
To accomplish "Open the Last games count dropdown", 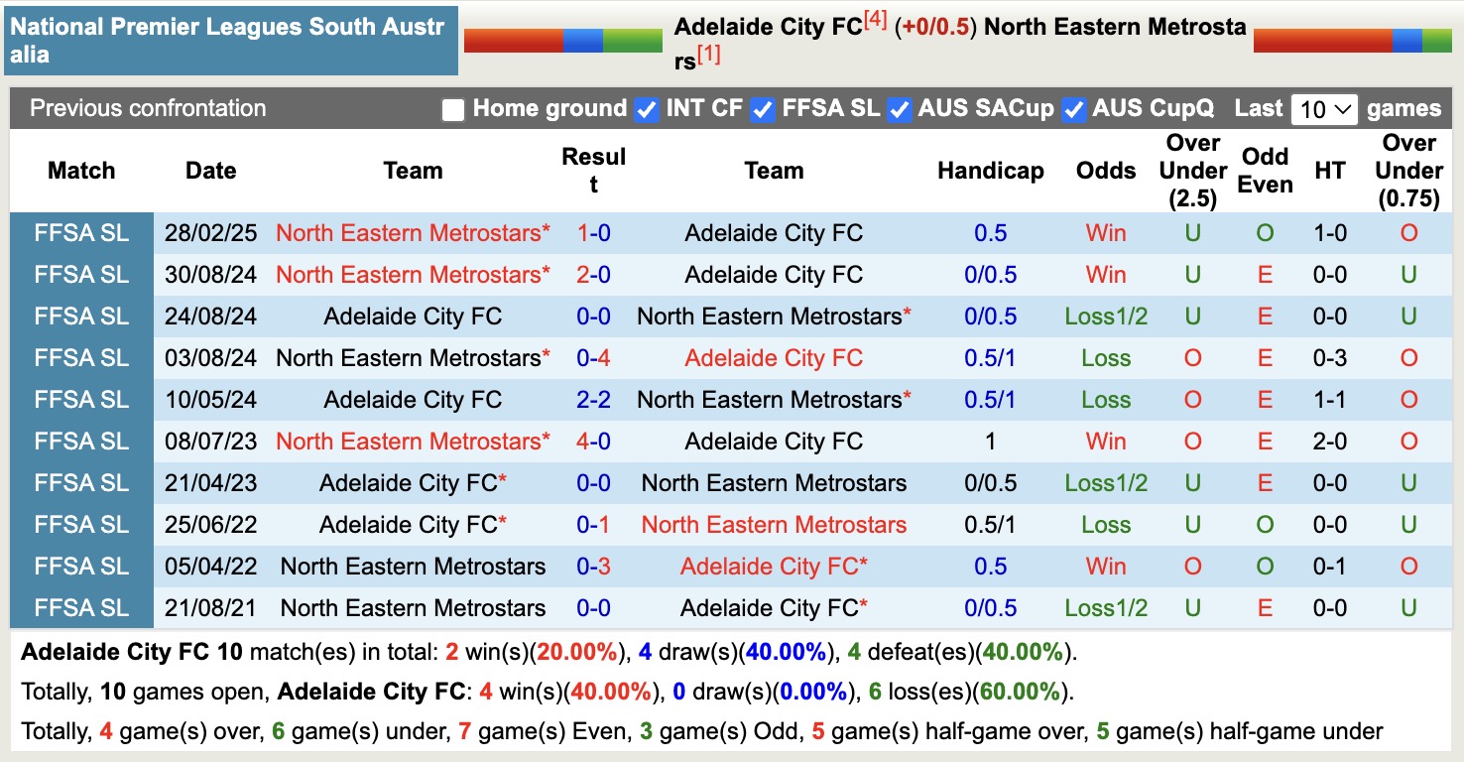I will tap(1325, 109).
